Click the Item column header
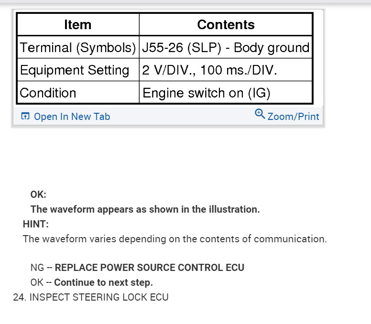Screen dimensions: 371x324 (x=77, y=25)
